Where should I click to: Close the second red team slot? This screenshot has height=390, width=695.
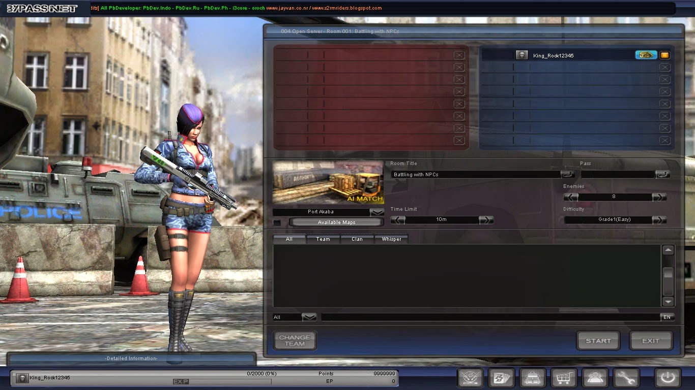click(459, 67)
